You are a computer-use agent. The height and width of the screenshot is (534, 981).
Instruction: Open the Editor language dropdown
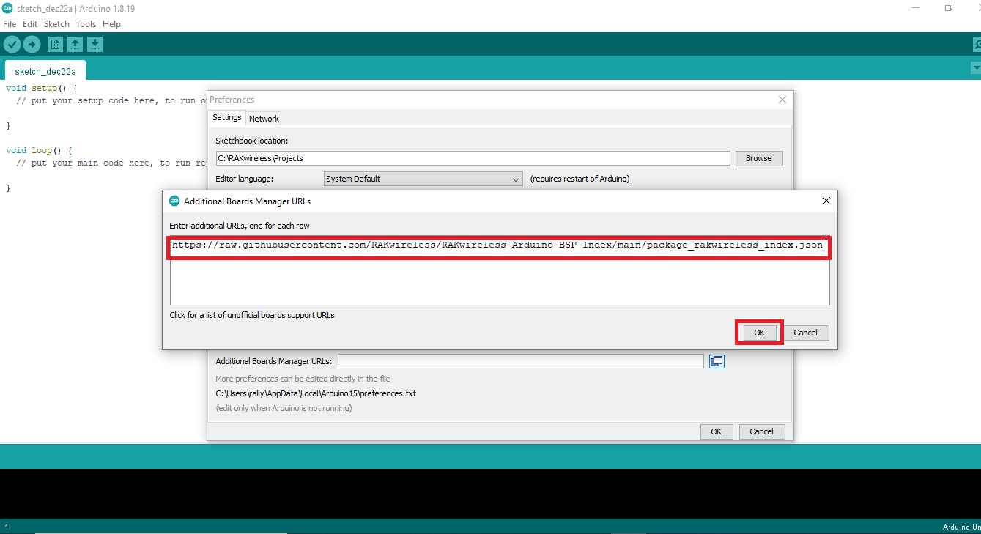click(423, 178)
